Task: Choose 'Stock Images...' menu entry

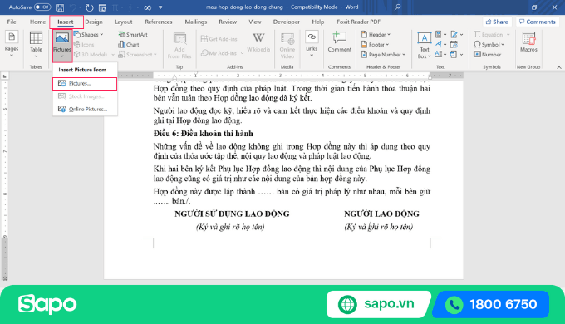Action: [x=85, y=96]
